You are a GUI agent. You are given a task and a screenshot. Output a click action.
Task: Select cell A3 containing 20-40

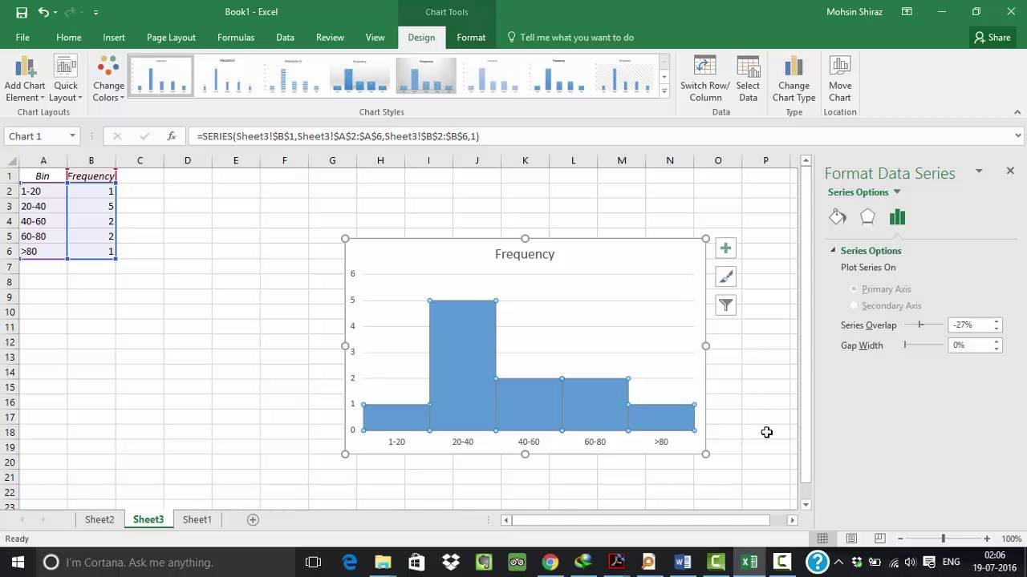pyautogui.click(x=43, y=206)
